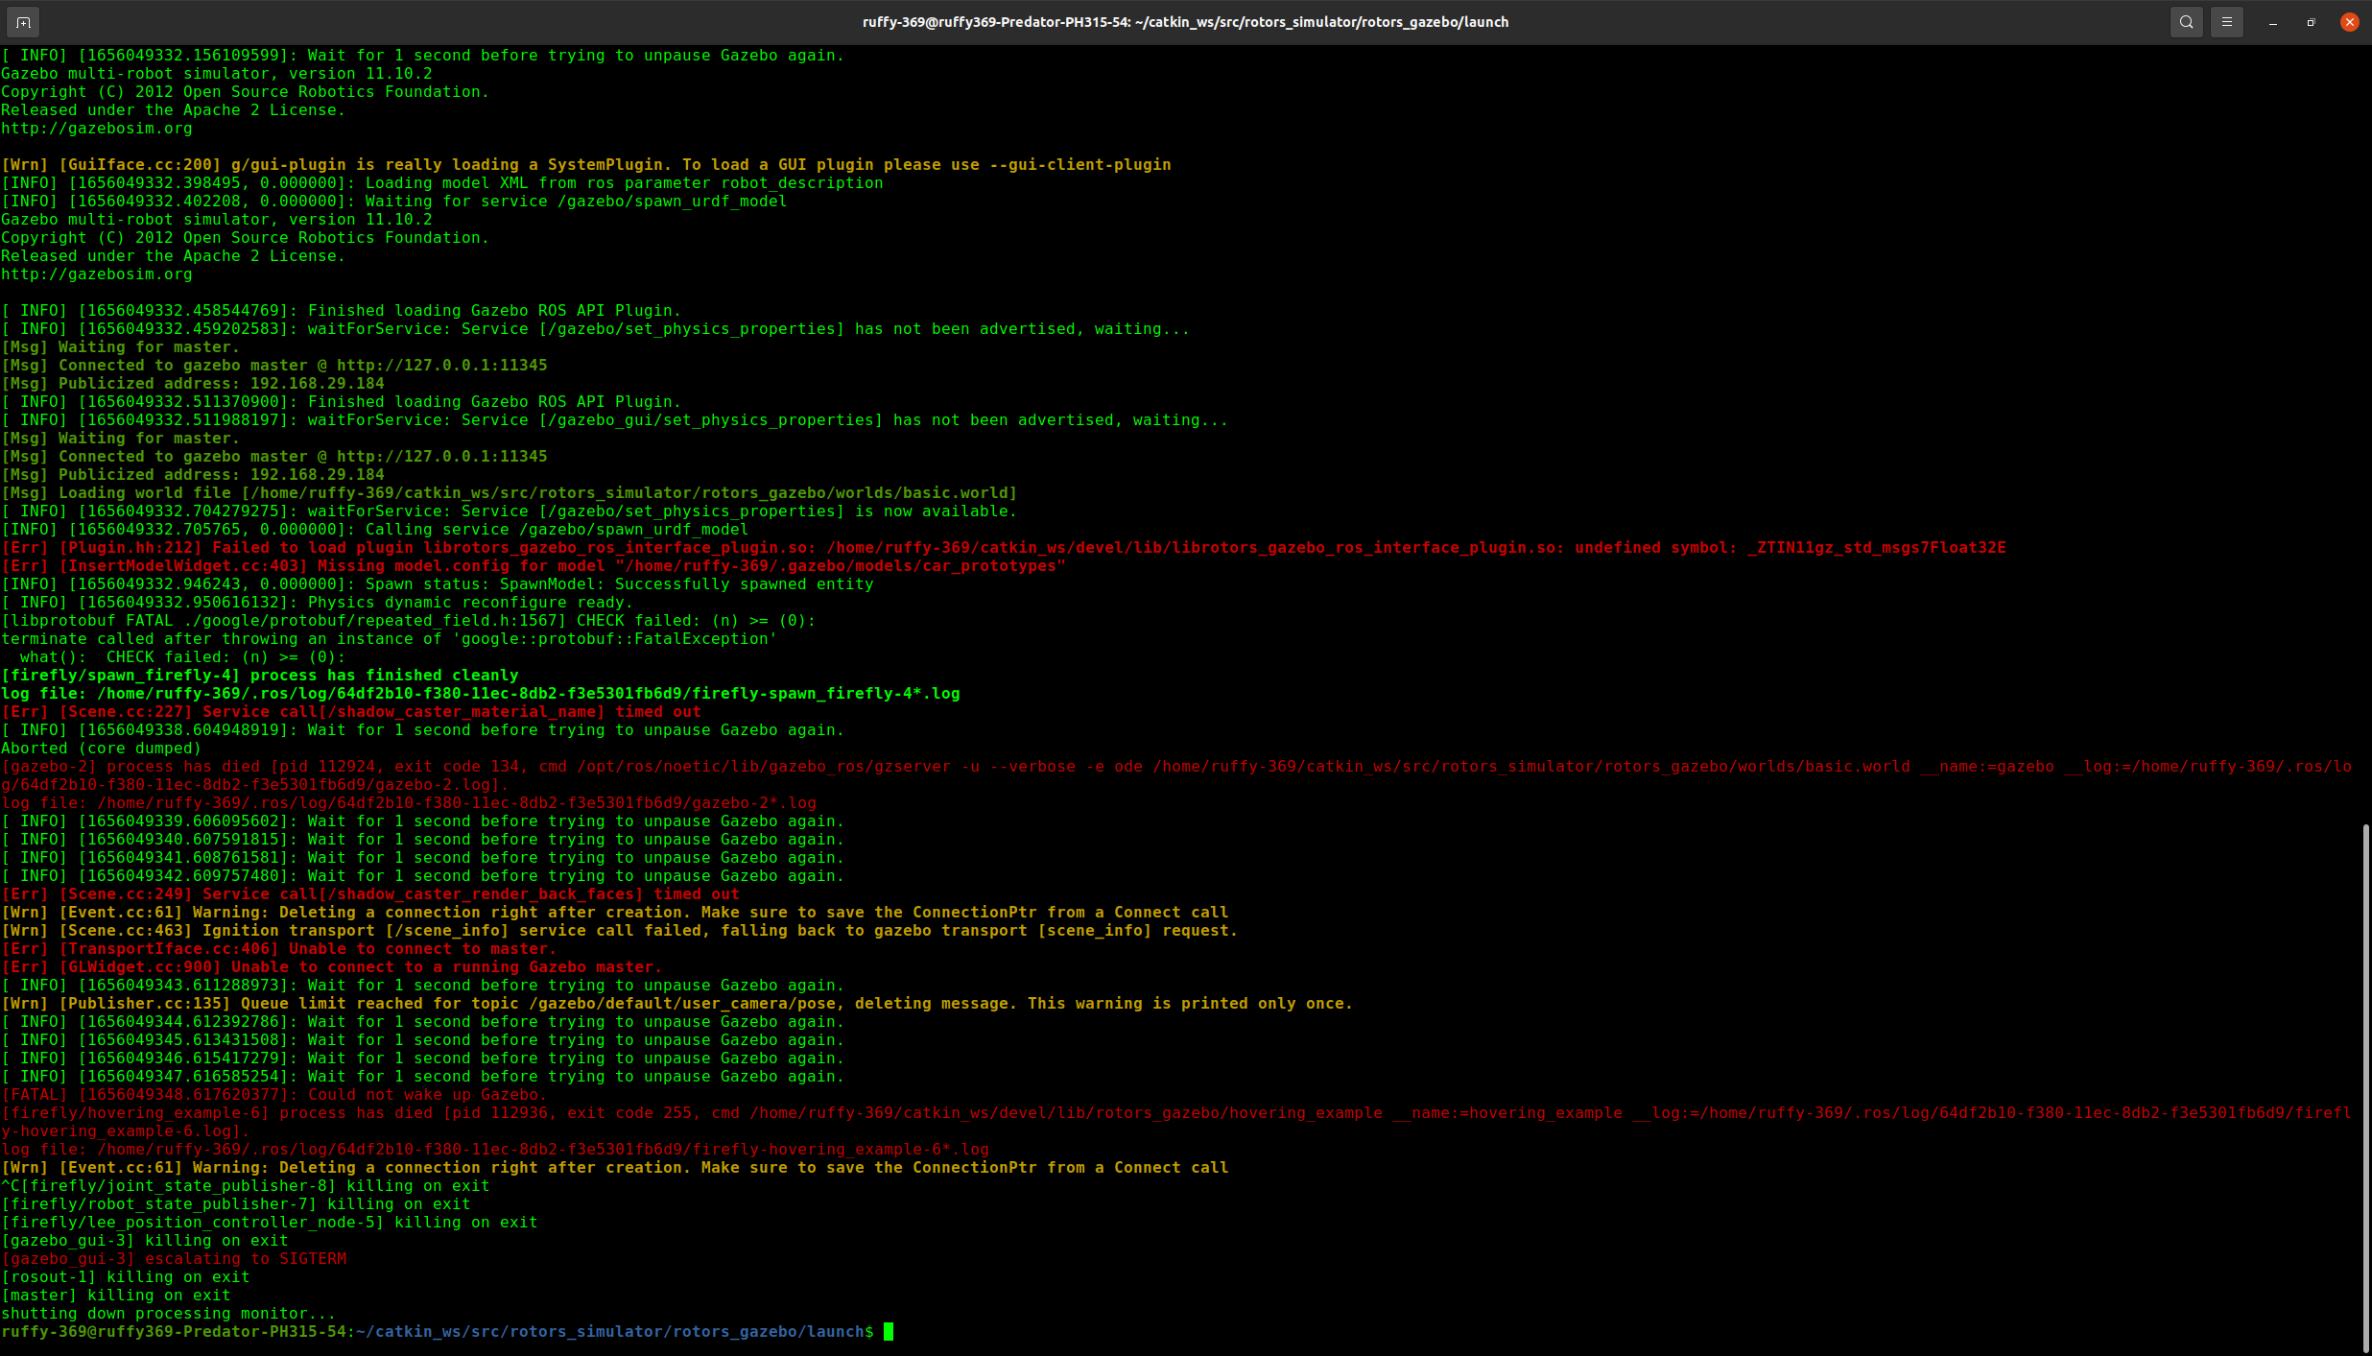
Task: Click the first 'Released under the Apache 2 License' line
Action: [x=173, y=110]
